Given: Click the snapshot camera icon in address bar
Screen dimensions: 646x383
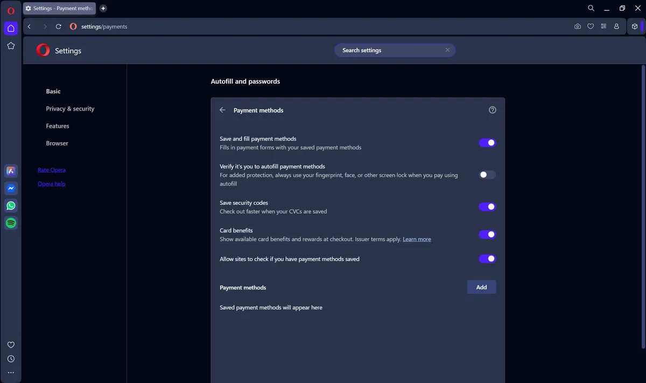Looking at the screenshot, I should point(578,26).
